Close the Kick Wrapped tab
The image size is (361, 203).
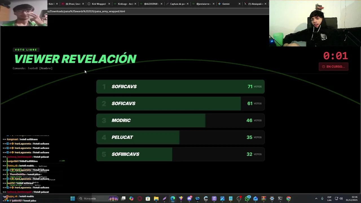click(x=109, y=4)
